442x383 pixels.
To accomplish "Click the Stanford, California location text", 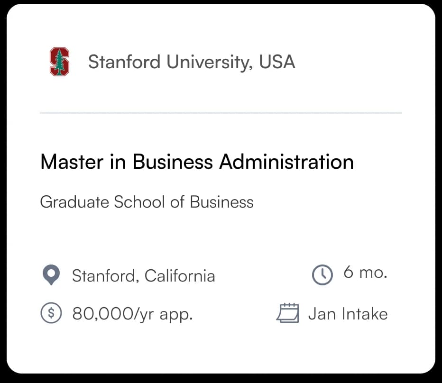I will click(144, 275).
